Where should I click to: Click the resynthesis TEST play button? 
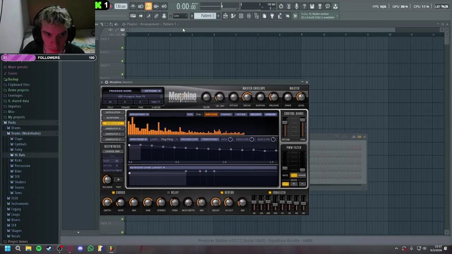pos(118,180)
